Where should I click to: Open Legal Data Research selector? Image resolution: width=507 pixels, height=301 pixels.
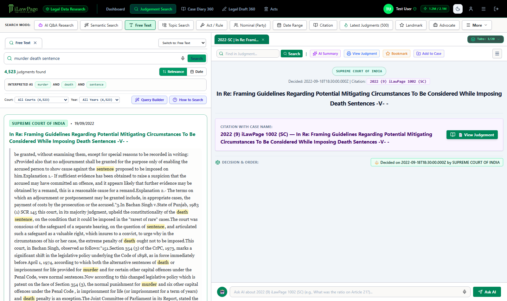tap(66, 9)
